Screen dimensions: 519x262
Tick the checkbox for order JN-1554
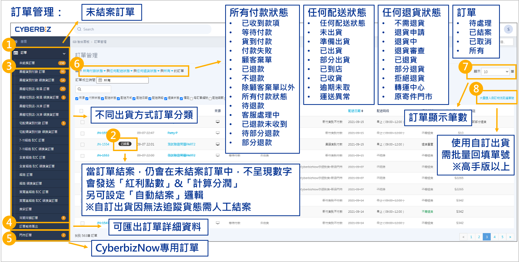pos(82,145)
